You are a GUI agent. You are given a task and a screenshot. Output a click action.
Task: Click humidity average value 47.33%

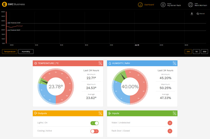click(165, 98)
